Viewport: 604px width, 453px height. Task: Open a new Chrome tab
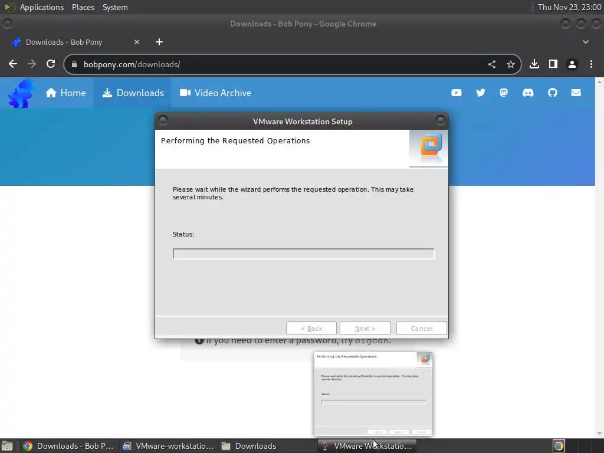pyautogui.click(x=159, y=42)
